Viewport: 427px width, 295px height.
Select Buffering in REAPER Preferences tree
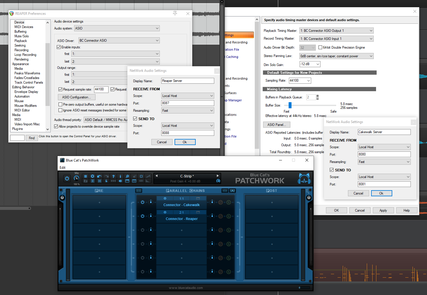click(20, 32)
